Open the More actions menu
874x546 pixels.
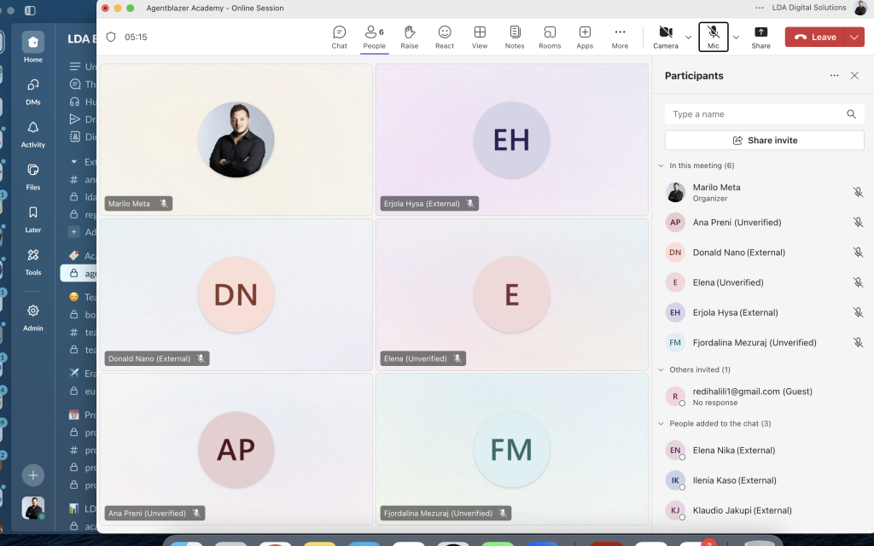click(x=620, y=37)
